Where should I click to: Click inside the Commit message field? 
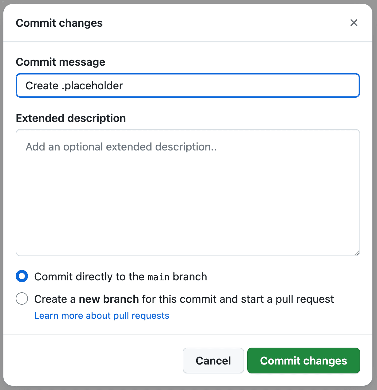click(188, 85)
